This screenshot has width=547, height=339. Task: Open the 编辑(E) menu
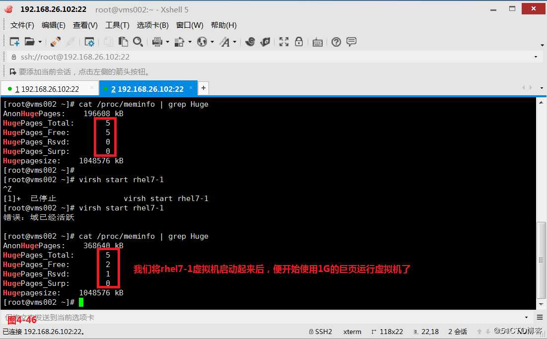pos(53,25)
